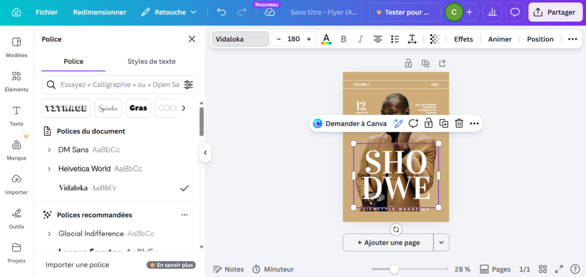Click magic pen edit icon
586x277 pixels.
click(398, 123)
